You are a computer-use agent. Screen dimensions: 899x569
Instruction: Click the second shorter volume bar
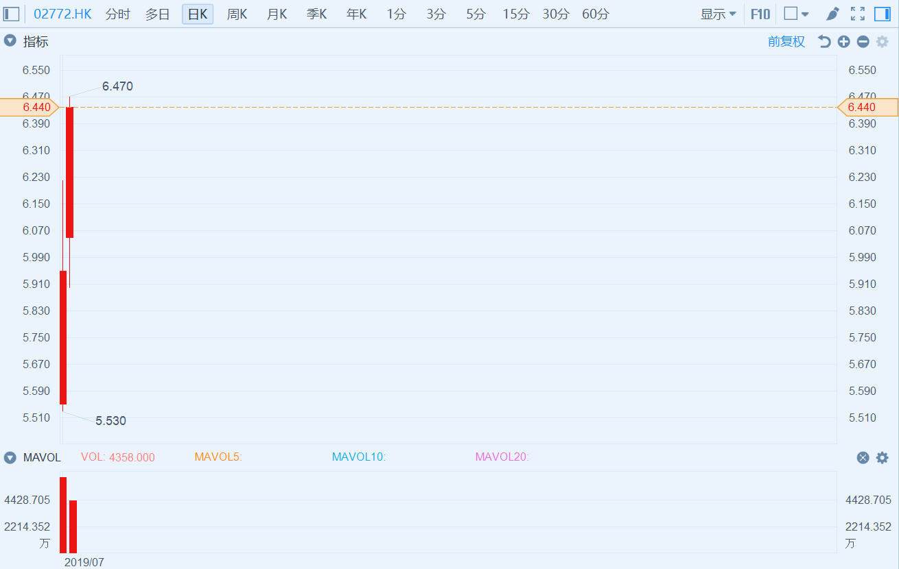click(73, 526)
